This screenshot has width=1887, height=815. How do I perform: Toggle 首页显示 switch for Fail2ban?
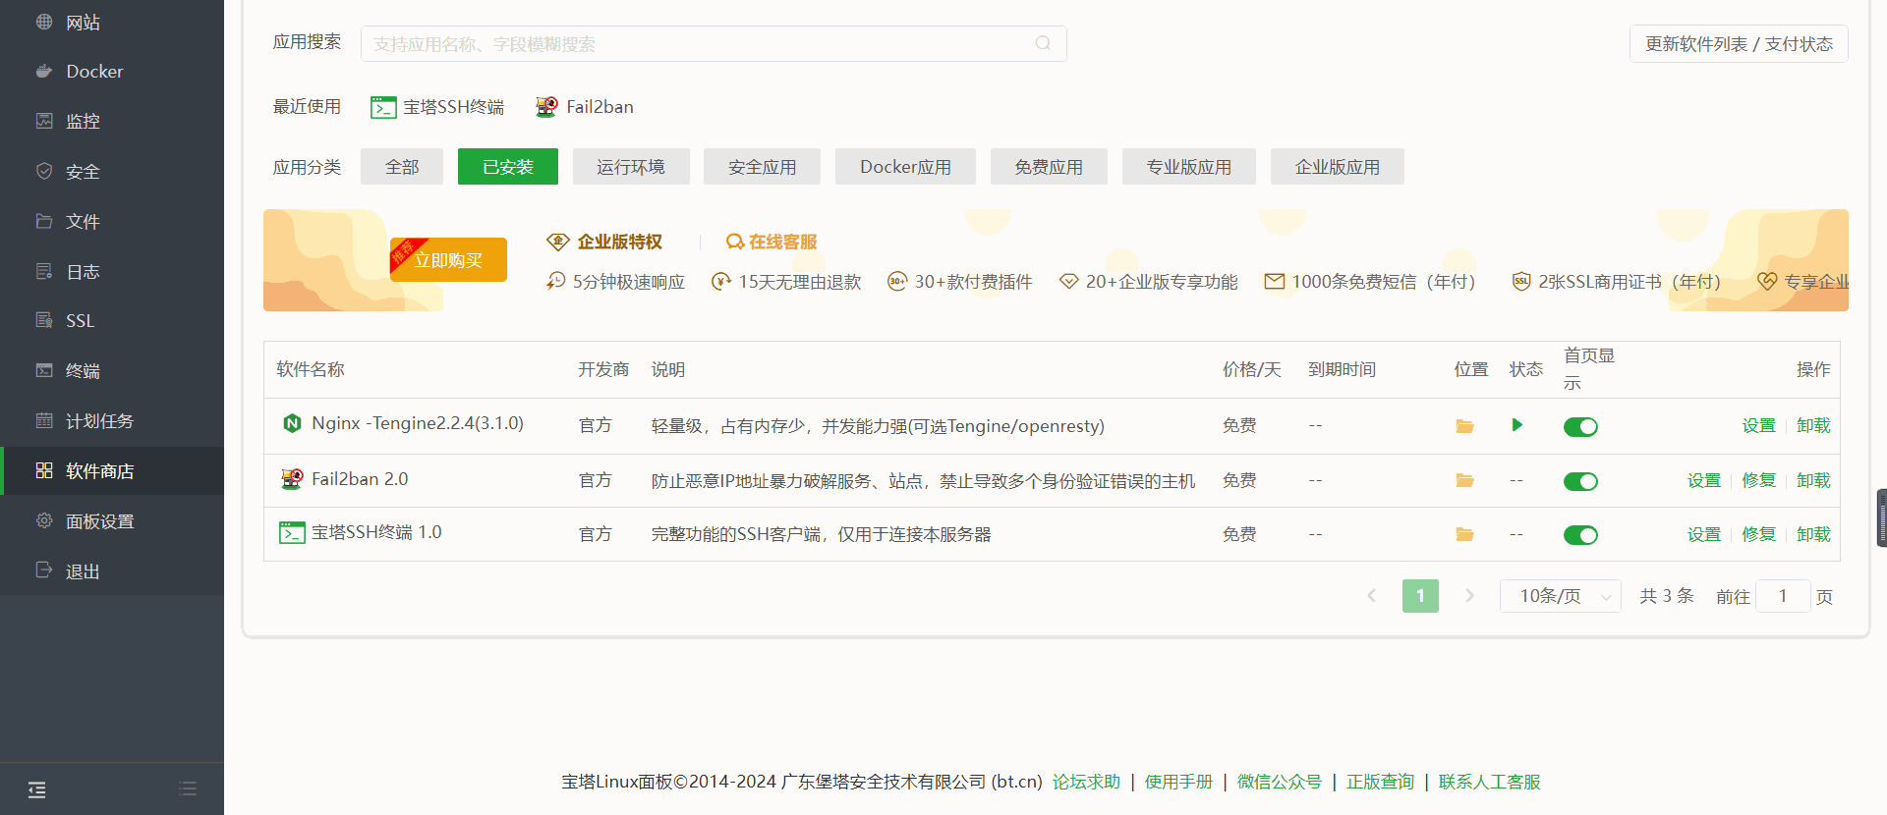[1580, 481]
